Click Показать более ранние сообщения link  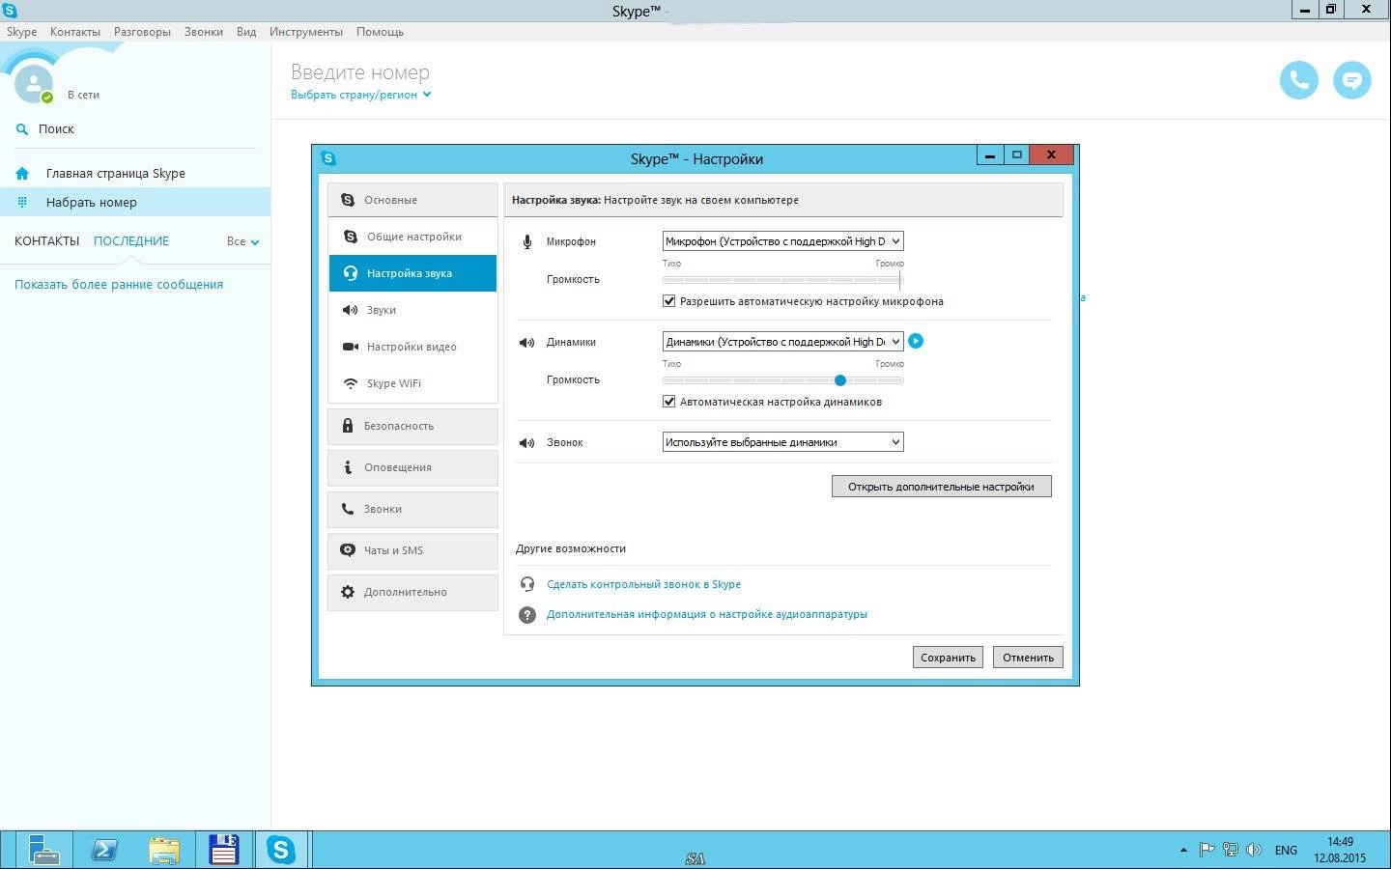(119, 285)
